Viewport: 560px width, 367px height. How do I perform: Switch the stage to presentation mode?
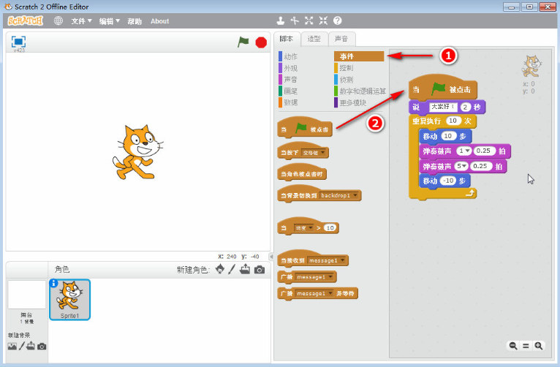(x=18, y=42)
